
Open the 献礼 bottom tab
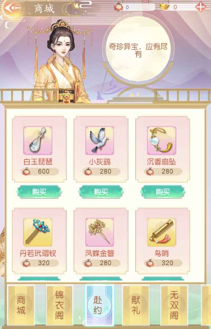coord(136,305)
